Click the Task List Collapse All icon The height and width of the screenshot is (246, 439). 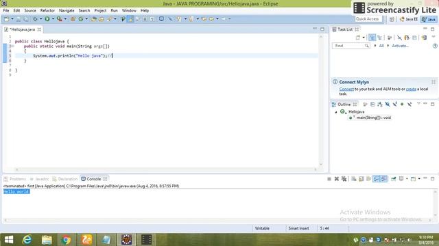click(414, 38)
